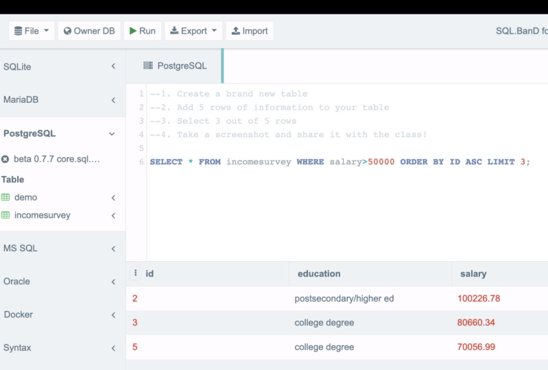Click the remove icon beside beta 0.7.7 connection
This screenshot has width=548, height=370.
5,159
